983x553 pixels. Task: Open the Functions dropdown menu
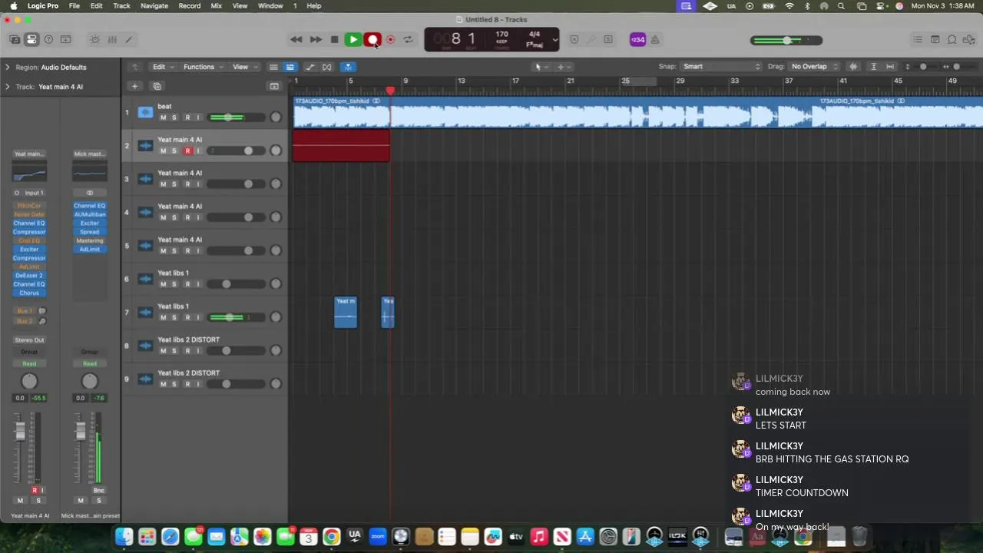[203, 67]
